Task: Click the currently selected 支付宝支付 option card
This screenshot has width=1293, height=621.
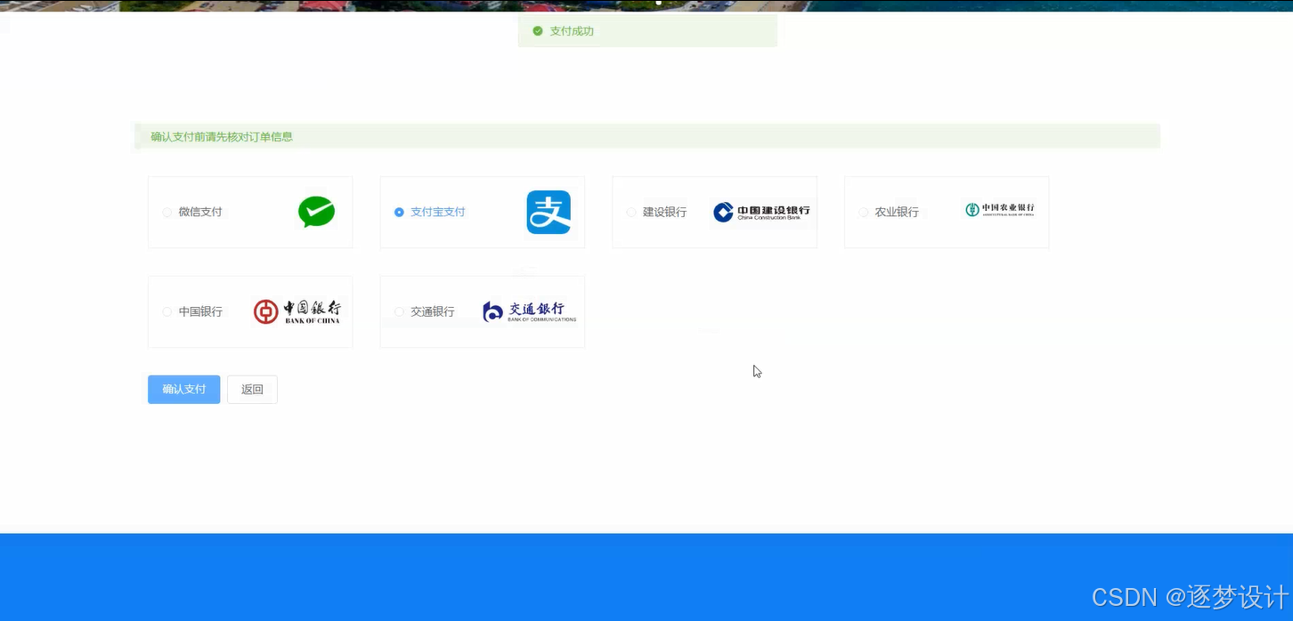Action: click(x=482, y=212)
